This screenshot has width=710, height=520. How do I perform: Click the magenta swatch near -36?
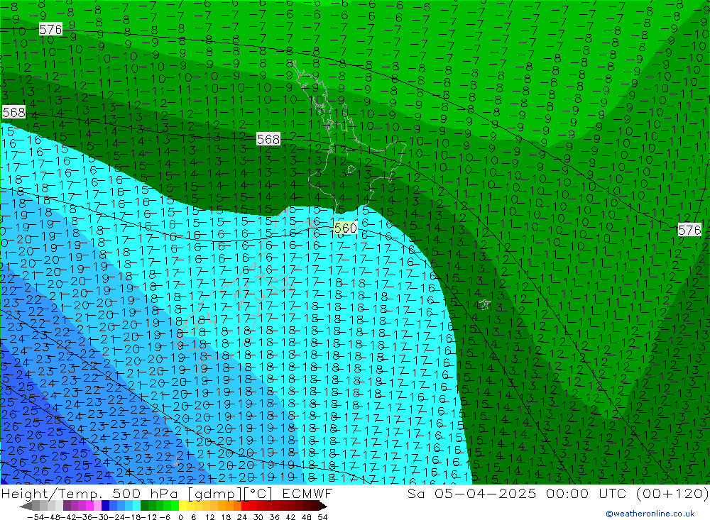[89, 506]
